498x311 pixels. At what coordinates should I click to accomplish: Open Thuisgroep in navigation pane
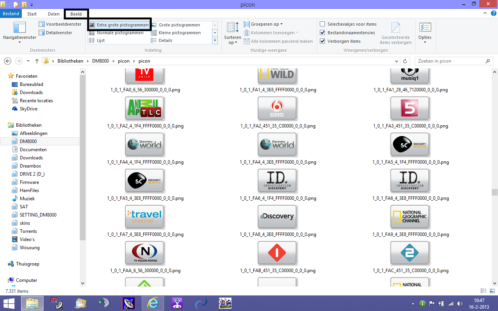pos(27,264)
